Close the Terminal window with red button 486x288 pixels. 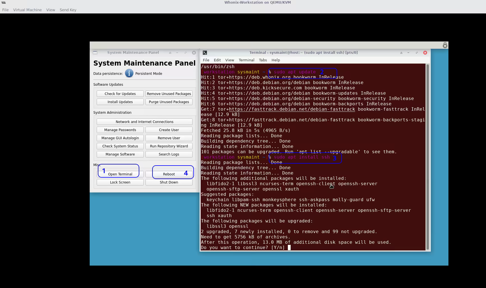coord(425,53)
